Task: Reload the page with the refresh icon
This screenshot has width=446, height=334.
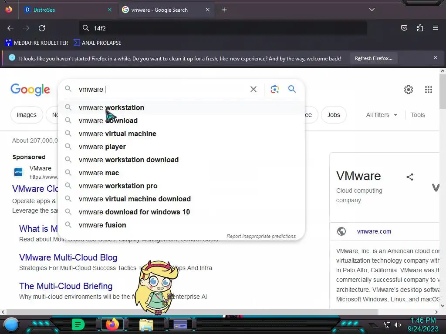Action: tap(42, 28)
